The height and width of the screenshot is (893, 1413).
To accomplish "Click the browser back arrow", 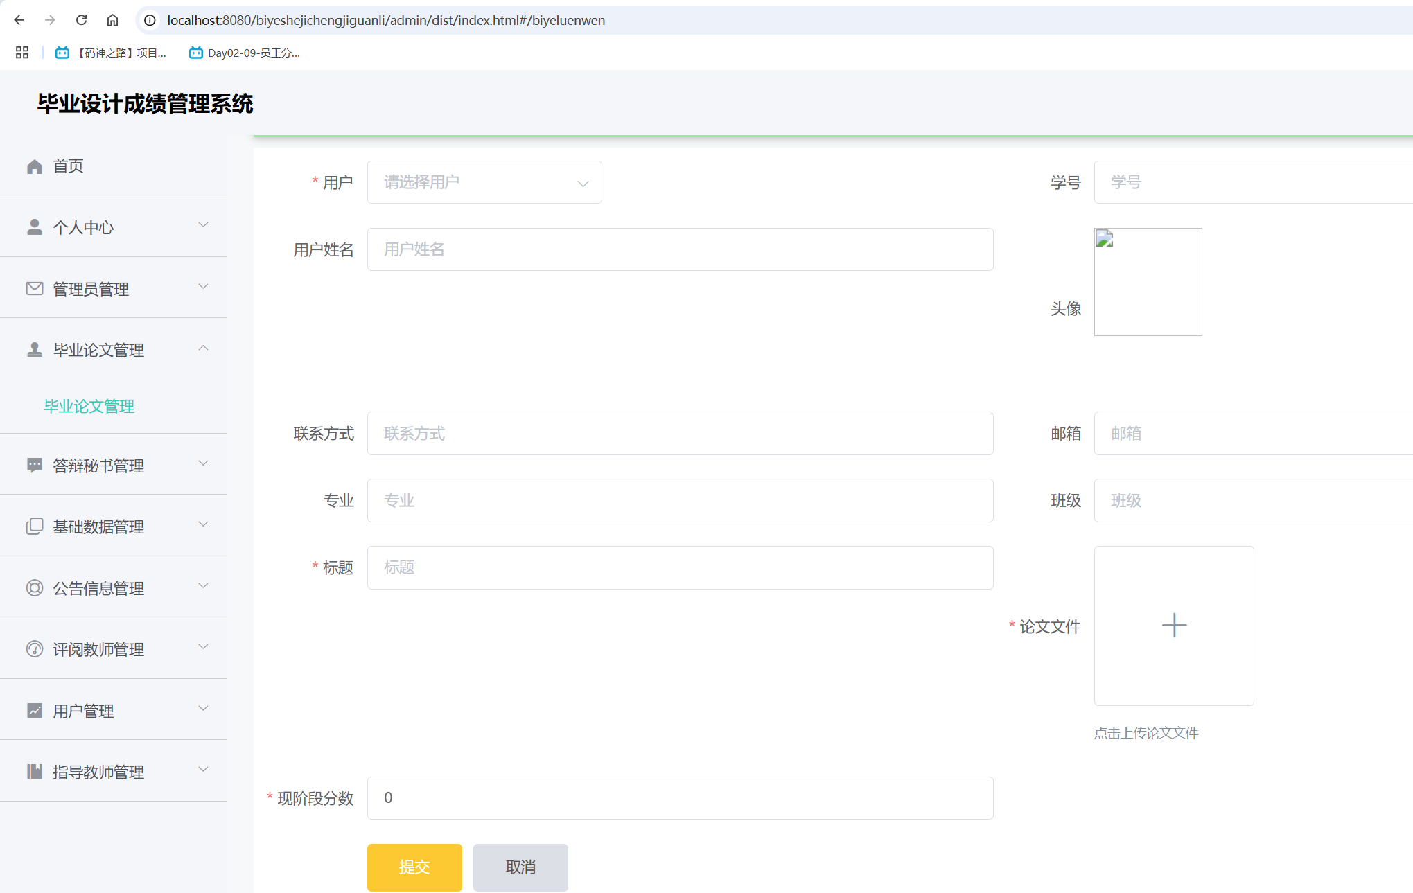I will (x=19, y=20).
